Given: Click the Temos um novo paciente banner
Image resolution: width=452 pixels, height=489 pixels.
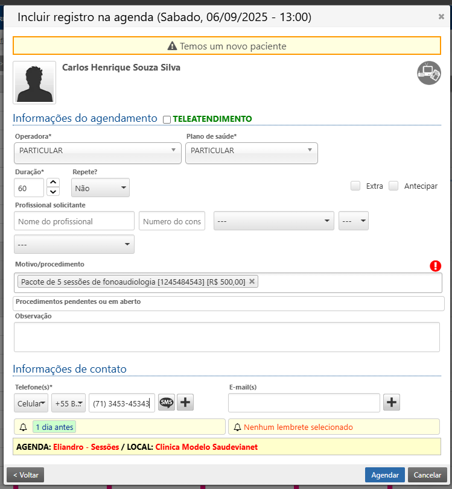Looking at the screenshot, I should (x=227, y=46).
